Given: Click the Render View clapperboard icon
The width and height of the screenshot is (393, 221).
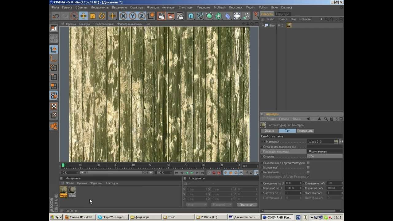Looking at the screenshot, I should point(161,16).
